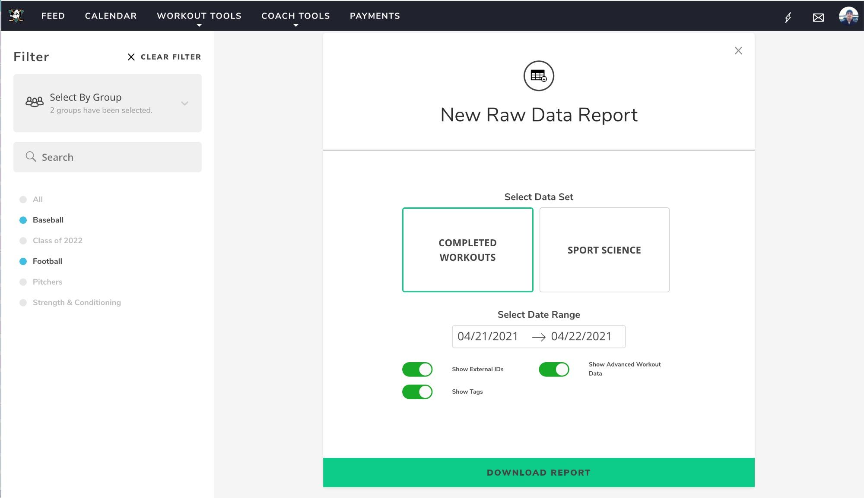Viewport: 864px width, 498px height.
Task: Click the raw data report table icon
Action: 539,76
